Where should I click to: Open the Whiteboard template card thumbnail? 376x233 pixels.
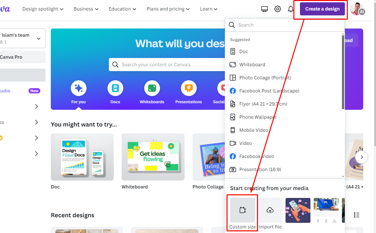pyautogui.click(x=153, y=157)
